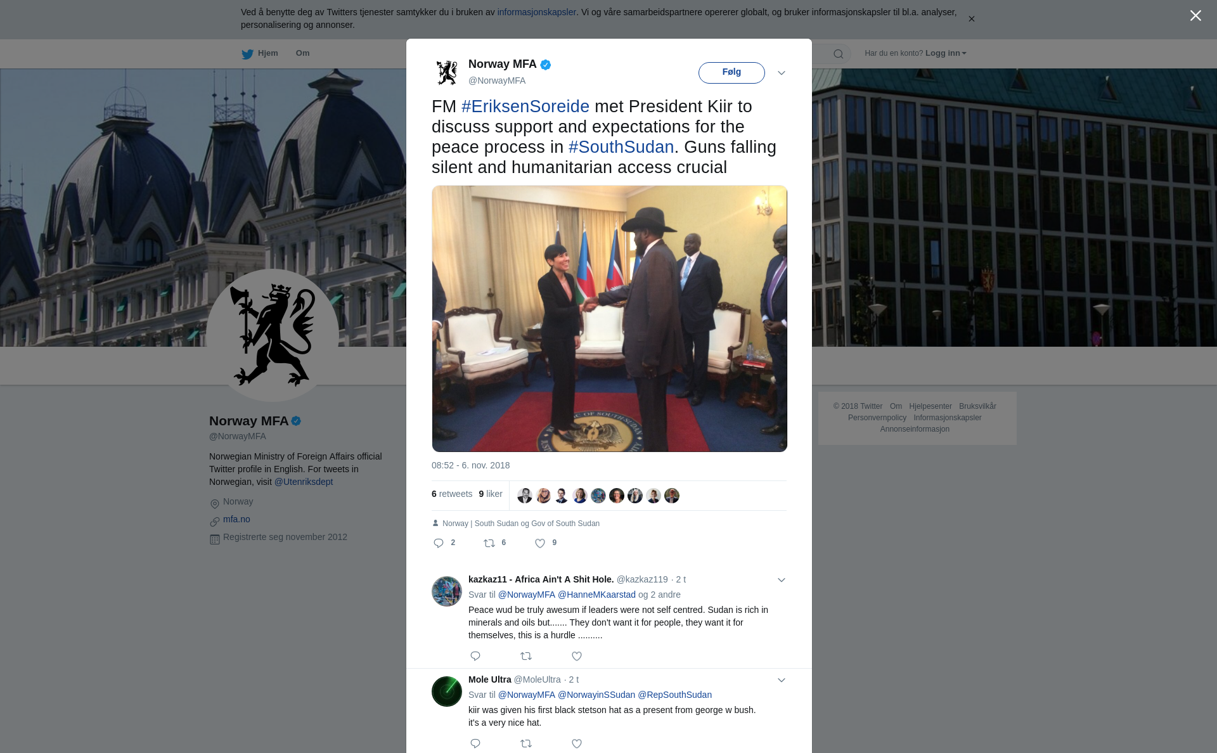Like kazkaz11's reply with the heart
Viewport: 1217px width, 753px height.
577,656
